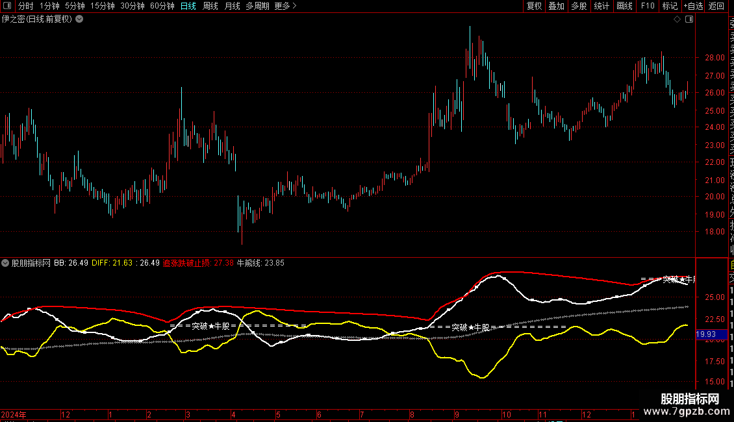Add stock with +自选 button

pyautogui.click(x=693, y=6)
